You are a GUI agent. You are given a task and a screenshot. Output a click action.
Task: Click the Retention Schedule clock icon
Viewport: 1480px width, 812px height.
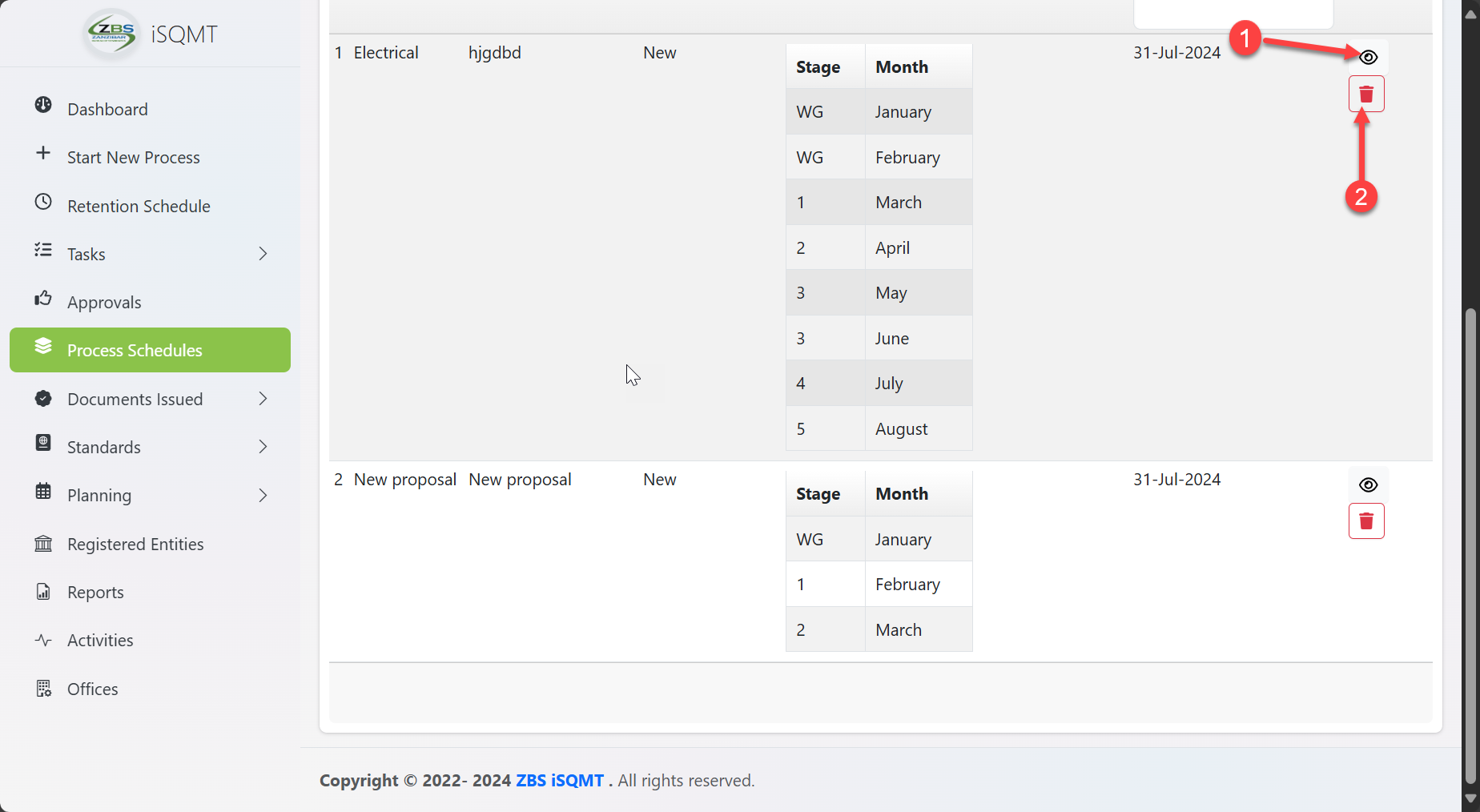pos(43,203)
